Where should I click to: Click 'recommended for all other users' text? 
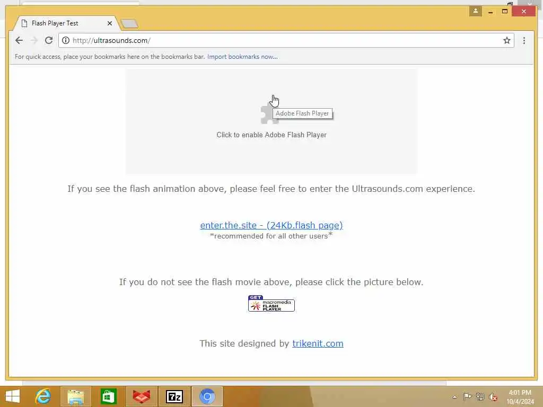coord(271,236)
